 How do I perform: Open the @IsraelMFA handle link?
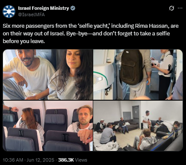31,14
